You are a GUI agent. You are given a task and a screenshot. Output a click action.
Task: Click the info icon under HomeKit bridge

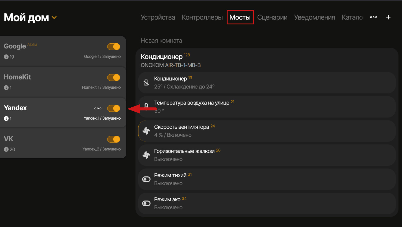[6, 88]
